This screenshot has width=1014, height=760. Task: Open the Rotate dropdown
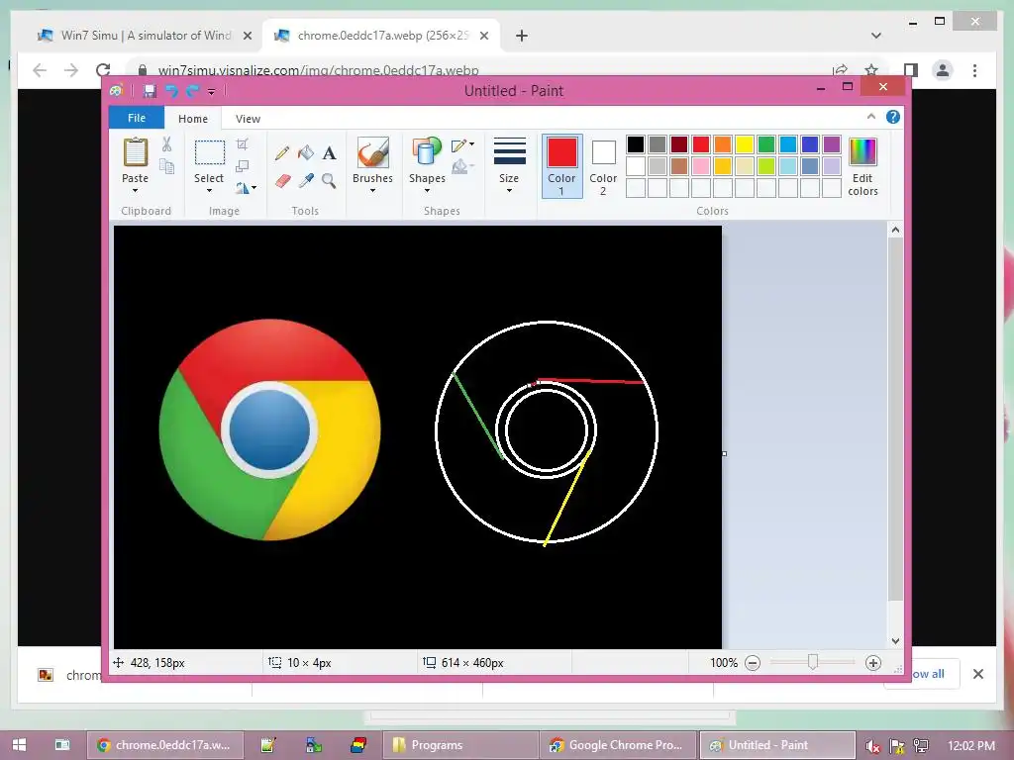coord(246,188)
